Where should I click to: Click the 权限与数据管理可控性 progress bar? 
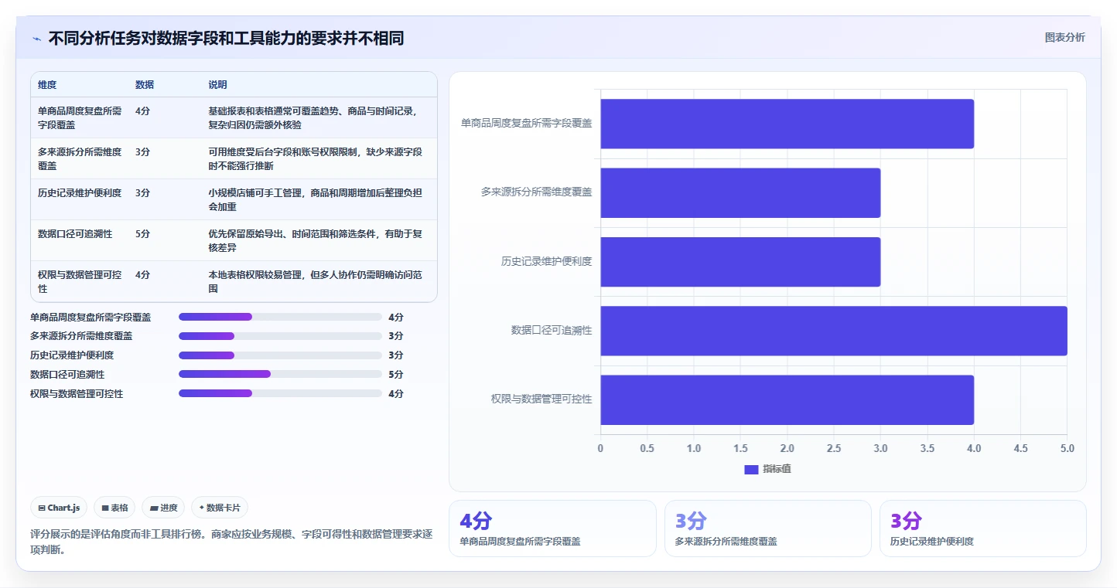[x=280, y=393]
